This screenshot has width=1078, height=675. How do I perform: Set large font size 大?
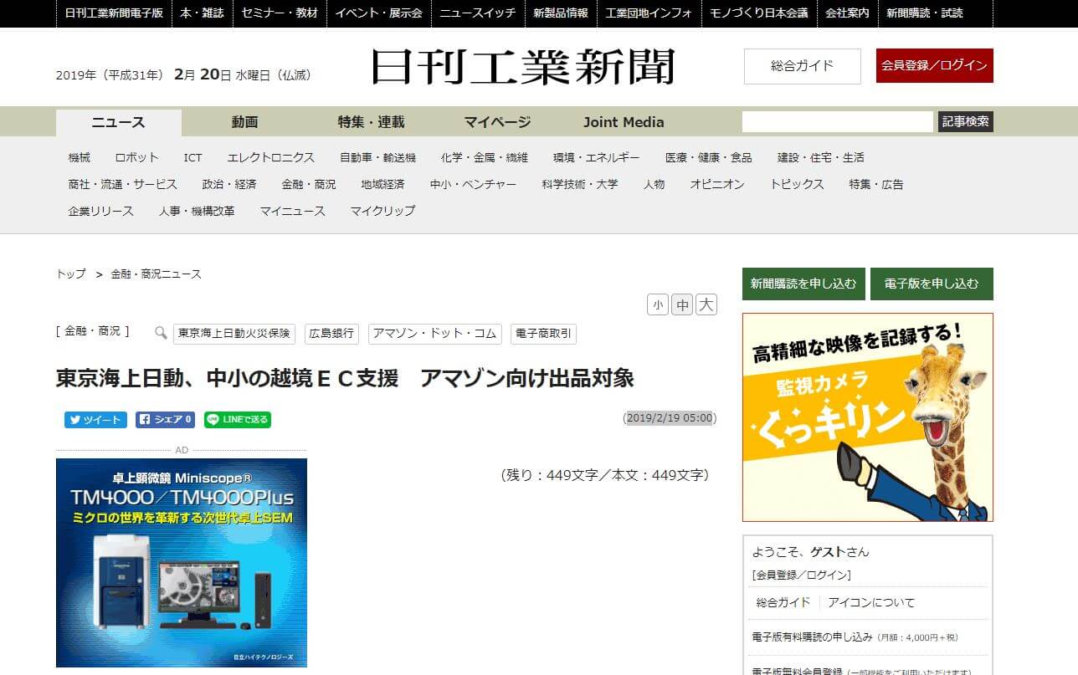click(706, 305)
